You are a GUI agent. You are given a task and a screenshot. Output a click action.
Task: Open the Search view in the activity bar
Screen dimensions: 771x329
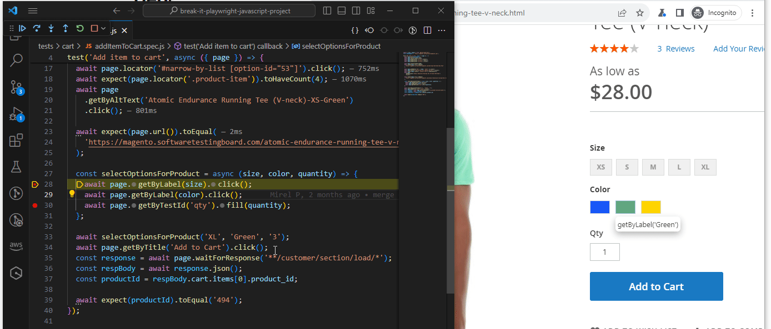coord(16,60)
